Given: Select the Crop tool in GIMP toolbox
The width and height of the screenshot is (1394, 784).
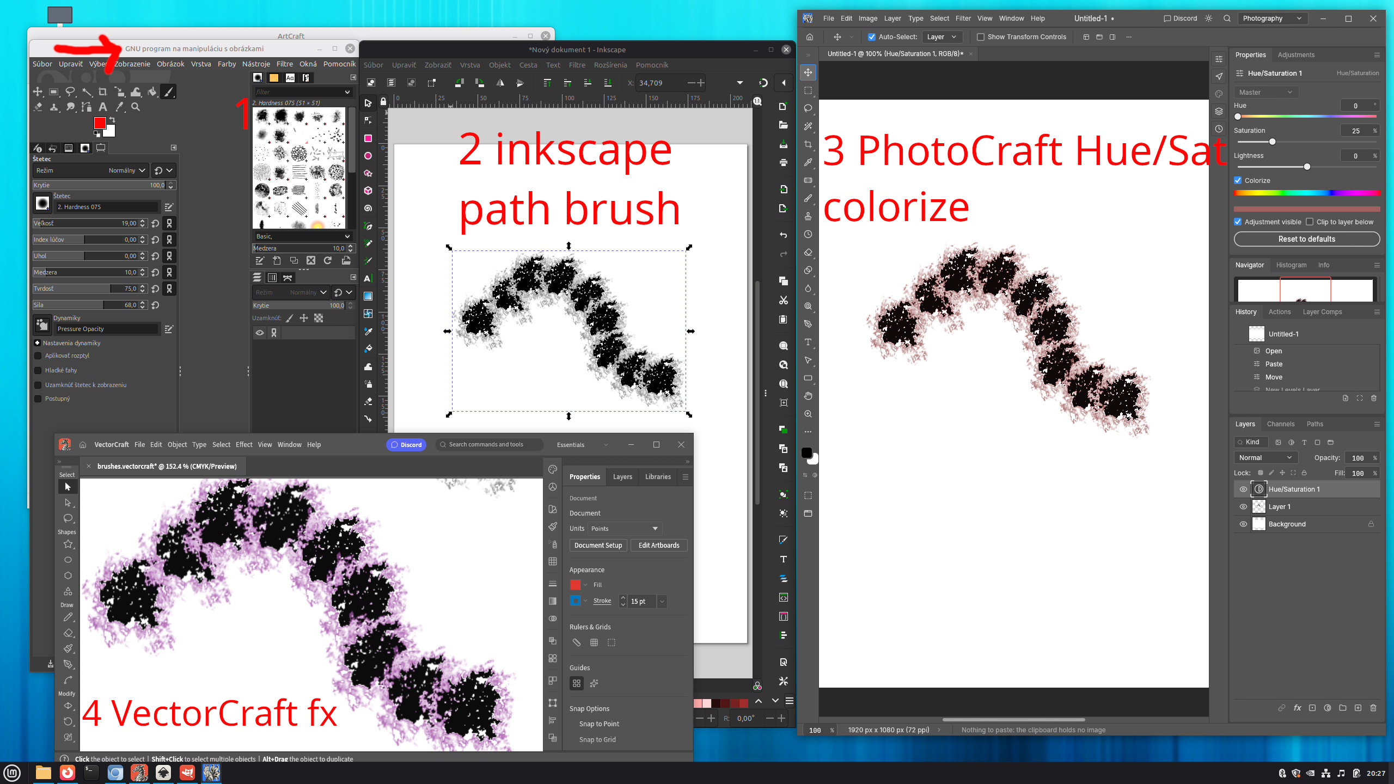Looking at the screenshot, I should click(x=102, y=92).
